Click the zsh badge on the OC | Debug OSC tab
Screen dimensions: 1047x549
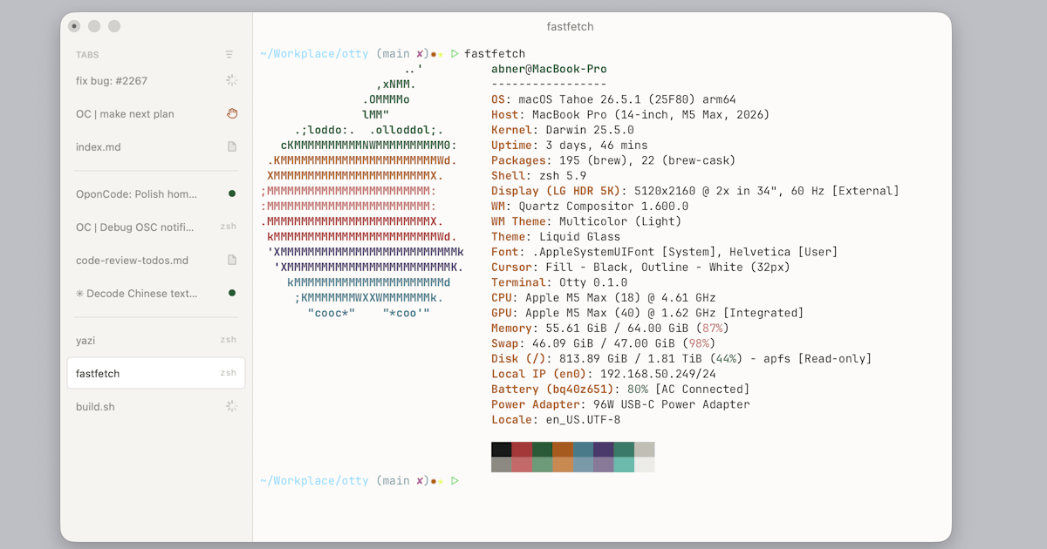coord(228,227)
